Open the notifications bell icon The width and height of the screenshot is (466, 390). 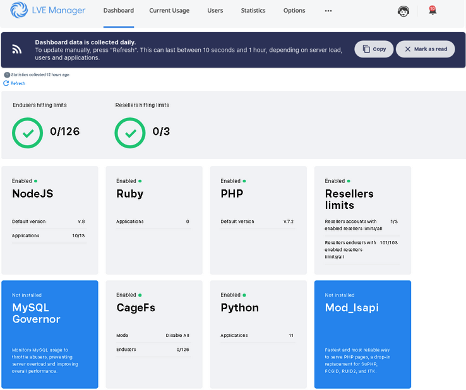(432, 11)
